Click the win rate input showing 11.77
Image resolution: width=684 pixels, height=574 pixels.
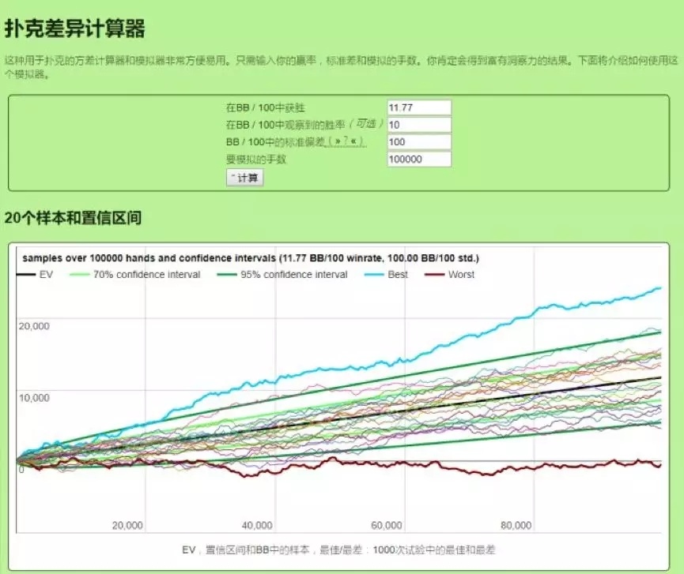419,107
